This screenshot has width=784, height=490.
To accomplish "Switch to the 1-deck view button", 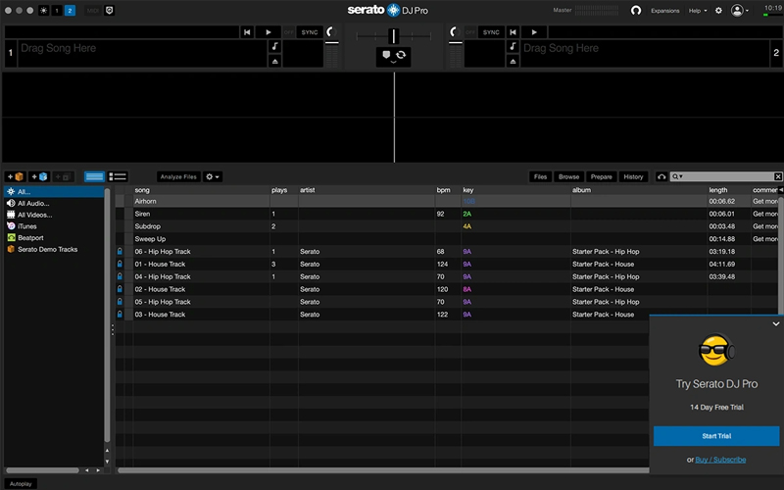I will coord(57,11).
